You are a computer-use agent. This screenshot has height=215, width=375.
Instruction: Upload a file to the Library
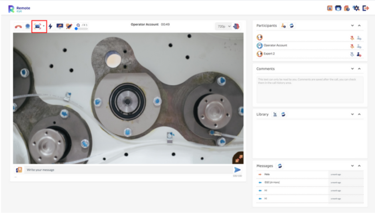point(275,114)
